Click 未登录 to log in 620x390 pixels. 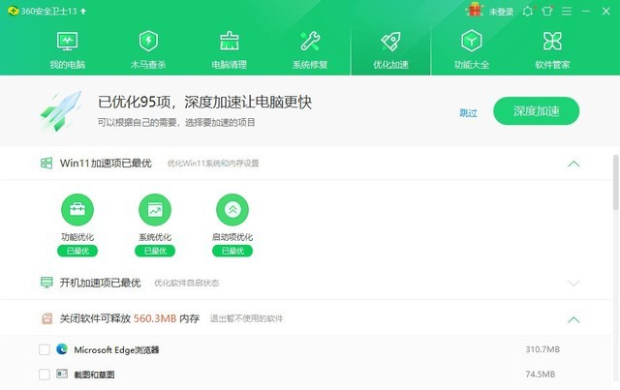tap(501, 12)
